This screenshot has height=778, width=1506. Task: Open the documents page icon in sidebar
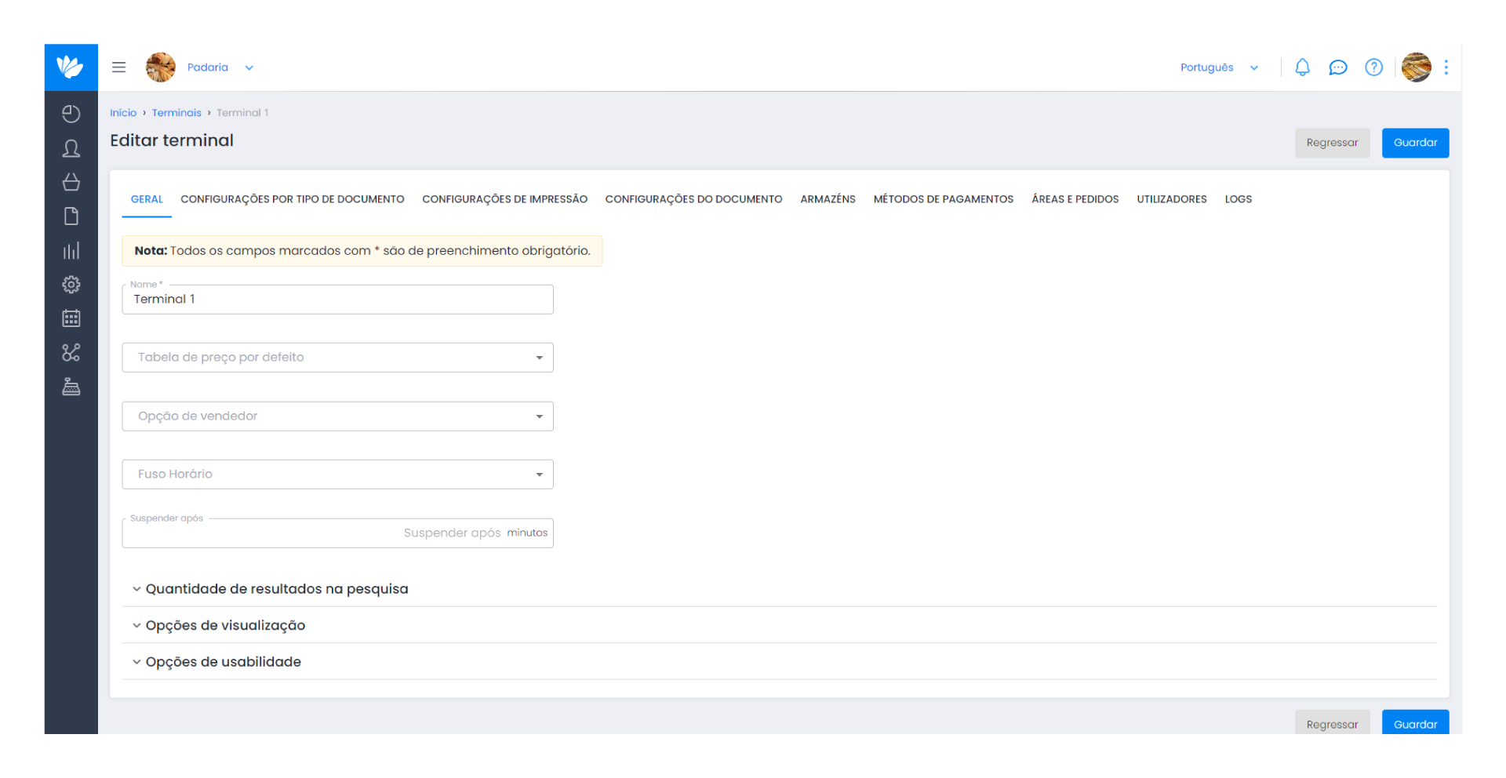pyautogui.click(x=71, y=216)
